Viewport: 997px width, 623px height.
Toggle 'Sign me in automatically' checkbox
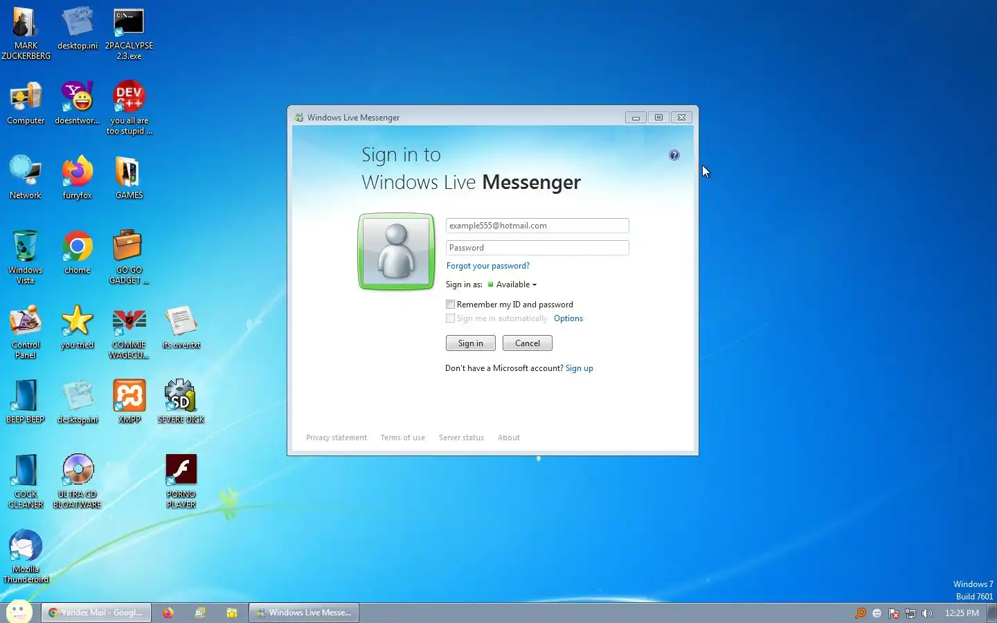pos(451,318)
